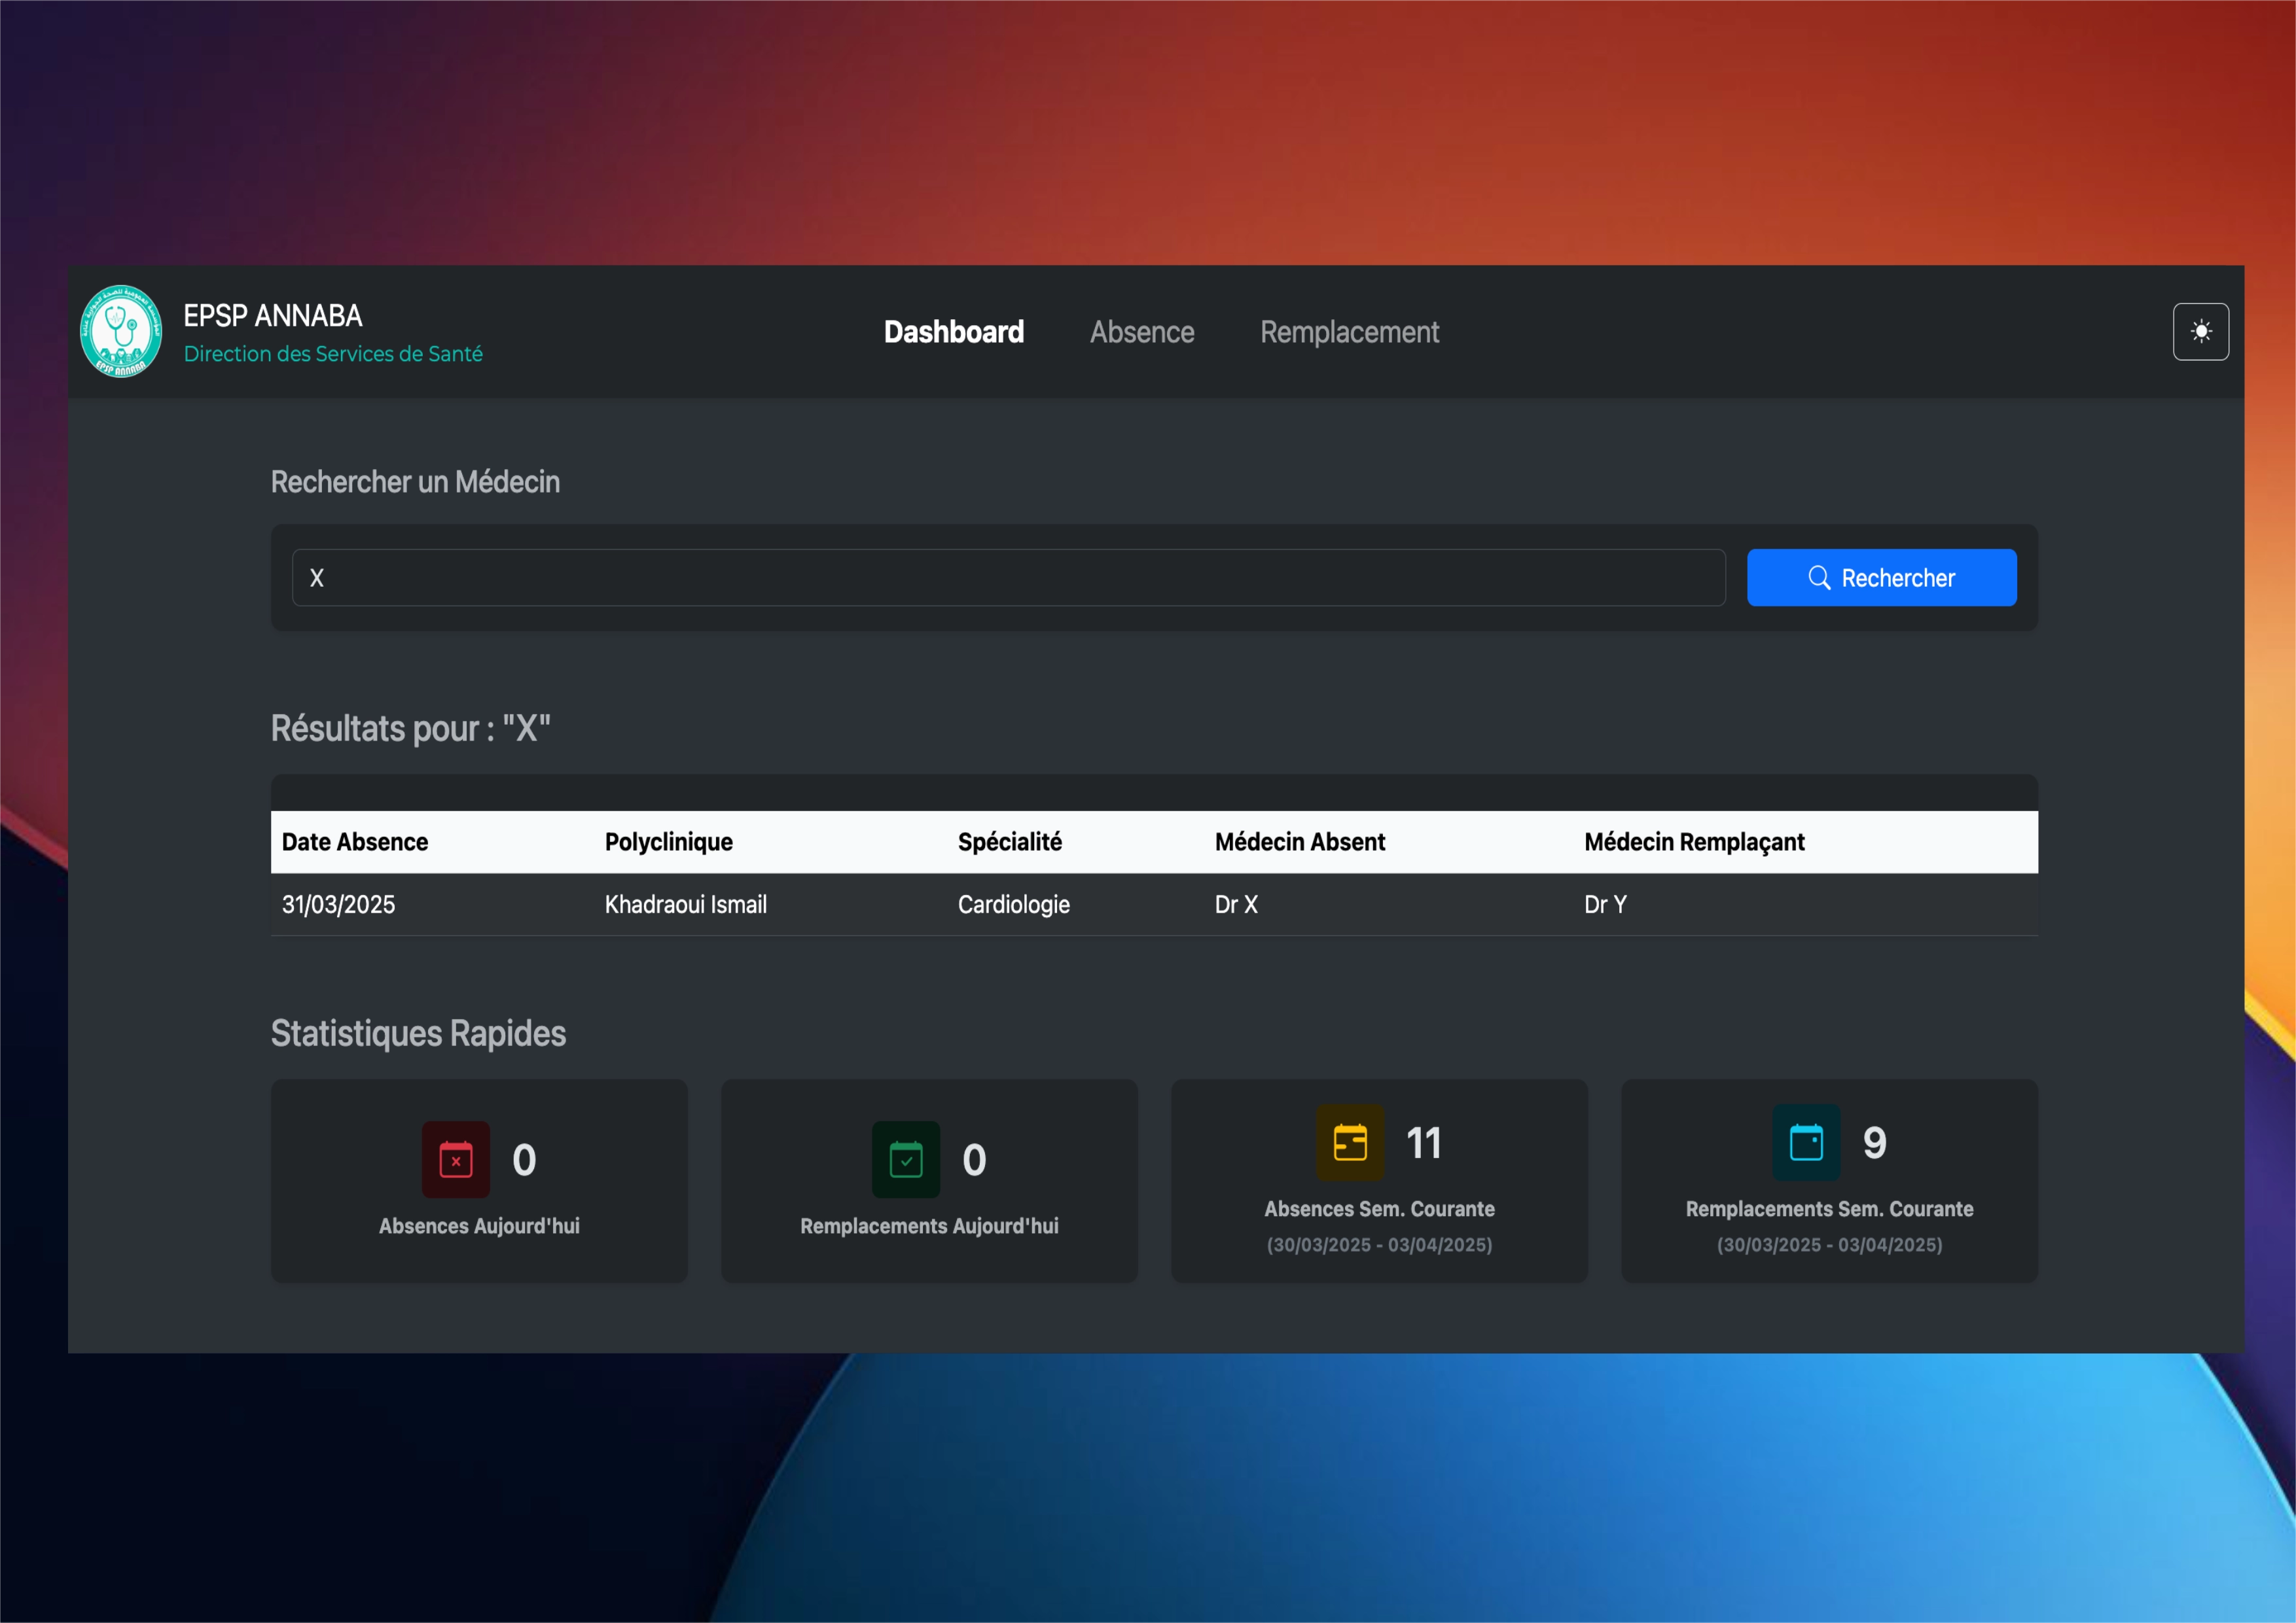Screen dimensions: 2296x1623
Task: Click the blue weekly replacements calendar icon
Action: pyautogui.click(x=1806, y=1142)
